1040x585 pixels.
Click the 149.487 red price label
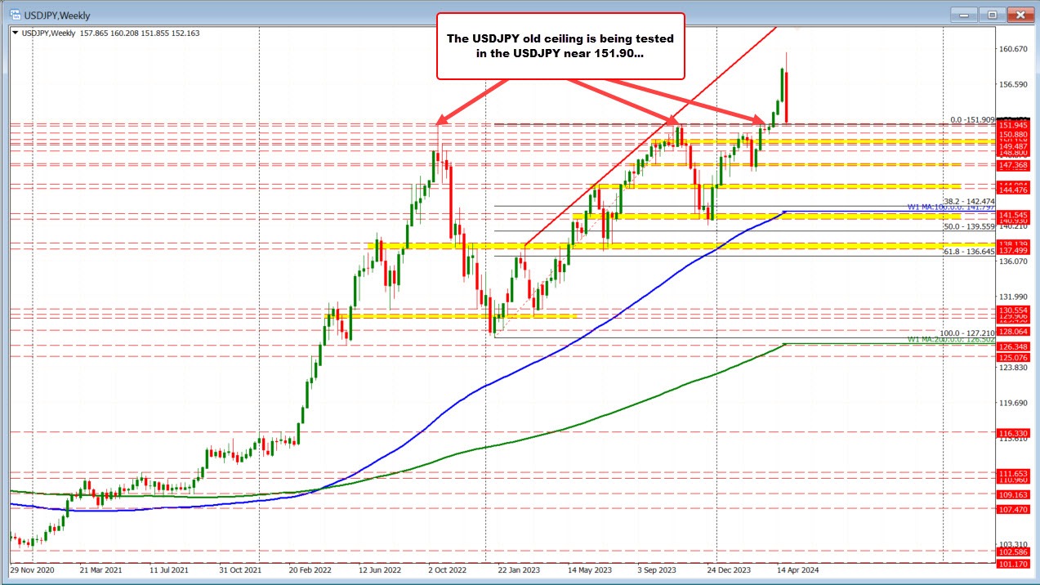coord(1013,146)
